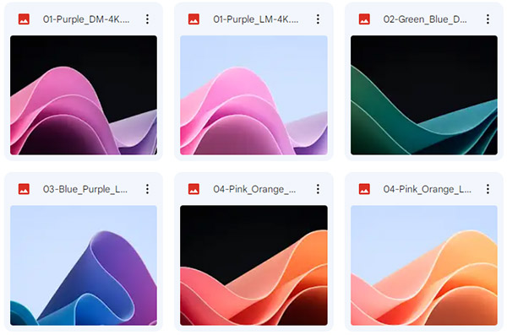507x335 pixels.
Task: Open more options for 01-Purple_LM-4K
Action: pos(318,19)
